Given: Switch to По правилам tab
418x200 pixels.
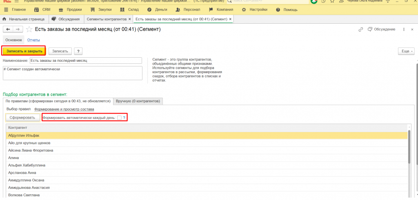Looking at the screenshot, I should pos(58,101).
